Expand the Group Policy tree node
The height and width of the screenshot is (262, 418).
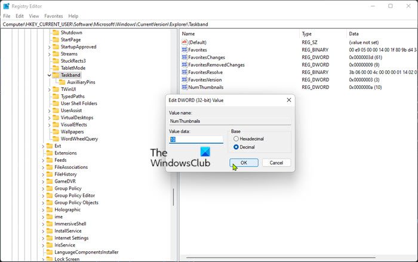point(43,189)
